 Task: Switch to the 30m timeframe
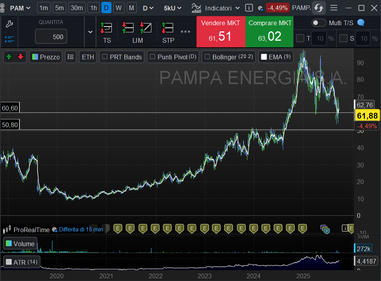(77, 8)
